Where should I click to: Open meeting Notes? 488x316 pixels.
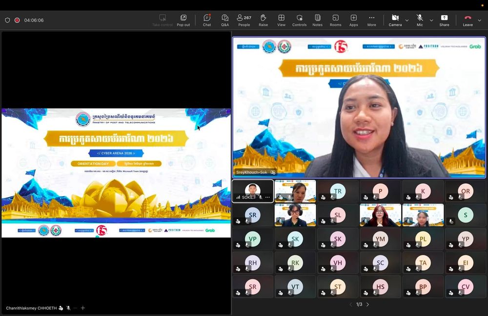click(318, 20)
